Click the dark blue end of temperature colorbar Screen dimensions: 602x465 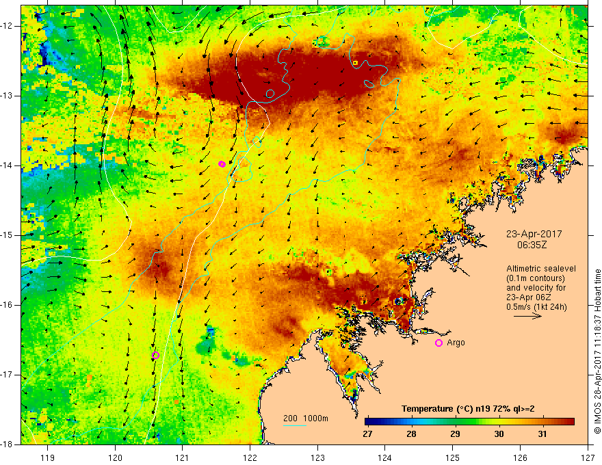pos(369,422)
